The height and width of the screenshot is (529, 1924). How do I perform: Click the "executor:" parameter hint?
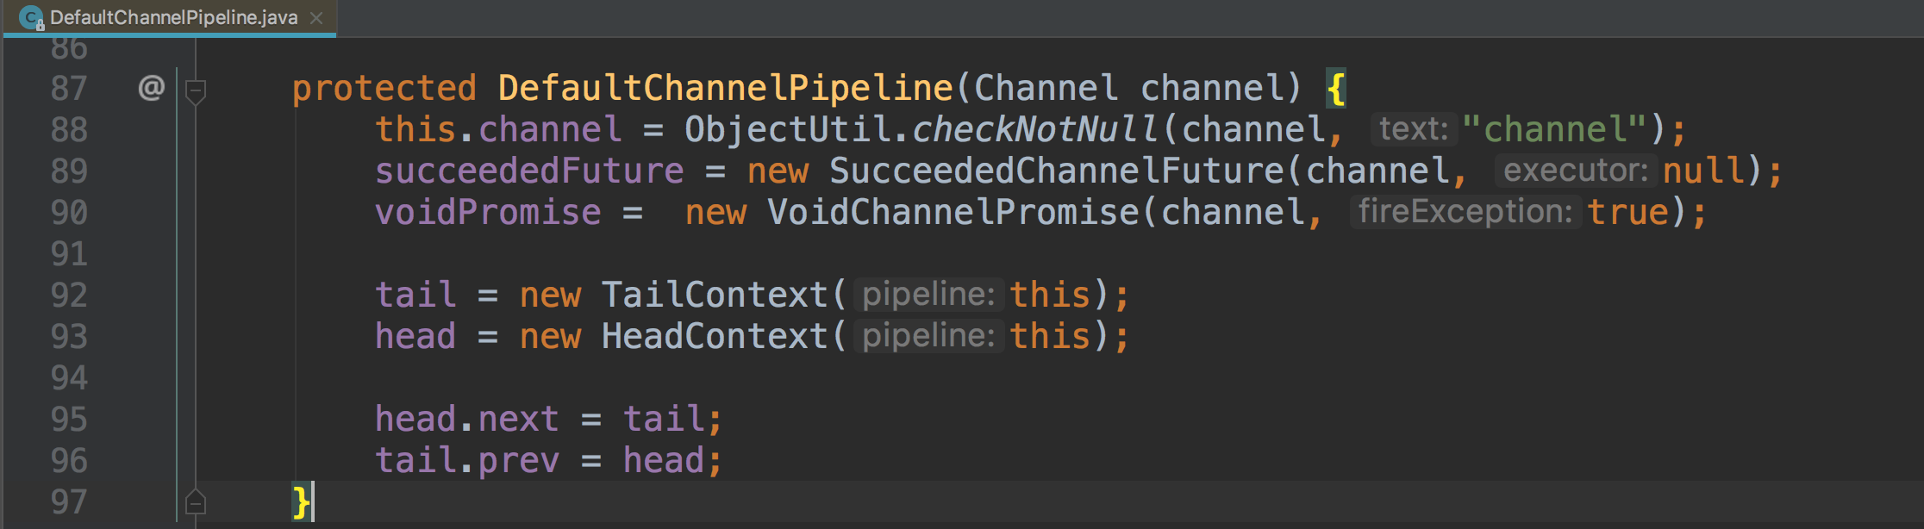(x=1575, y=171)
